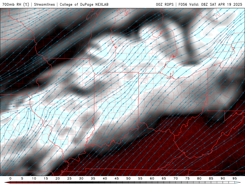Viewport: 245px width, 184px height.
Task: Click the '700mb RH (%)' title text
Action: [x=16, y=5]
